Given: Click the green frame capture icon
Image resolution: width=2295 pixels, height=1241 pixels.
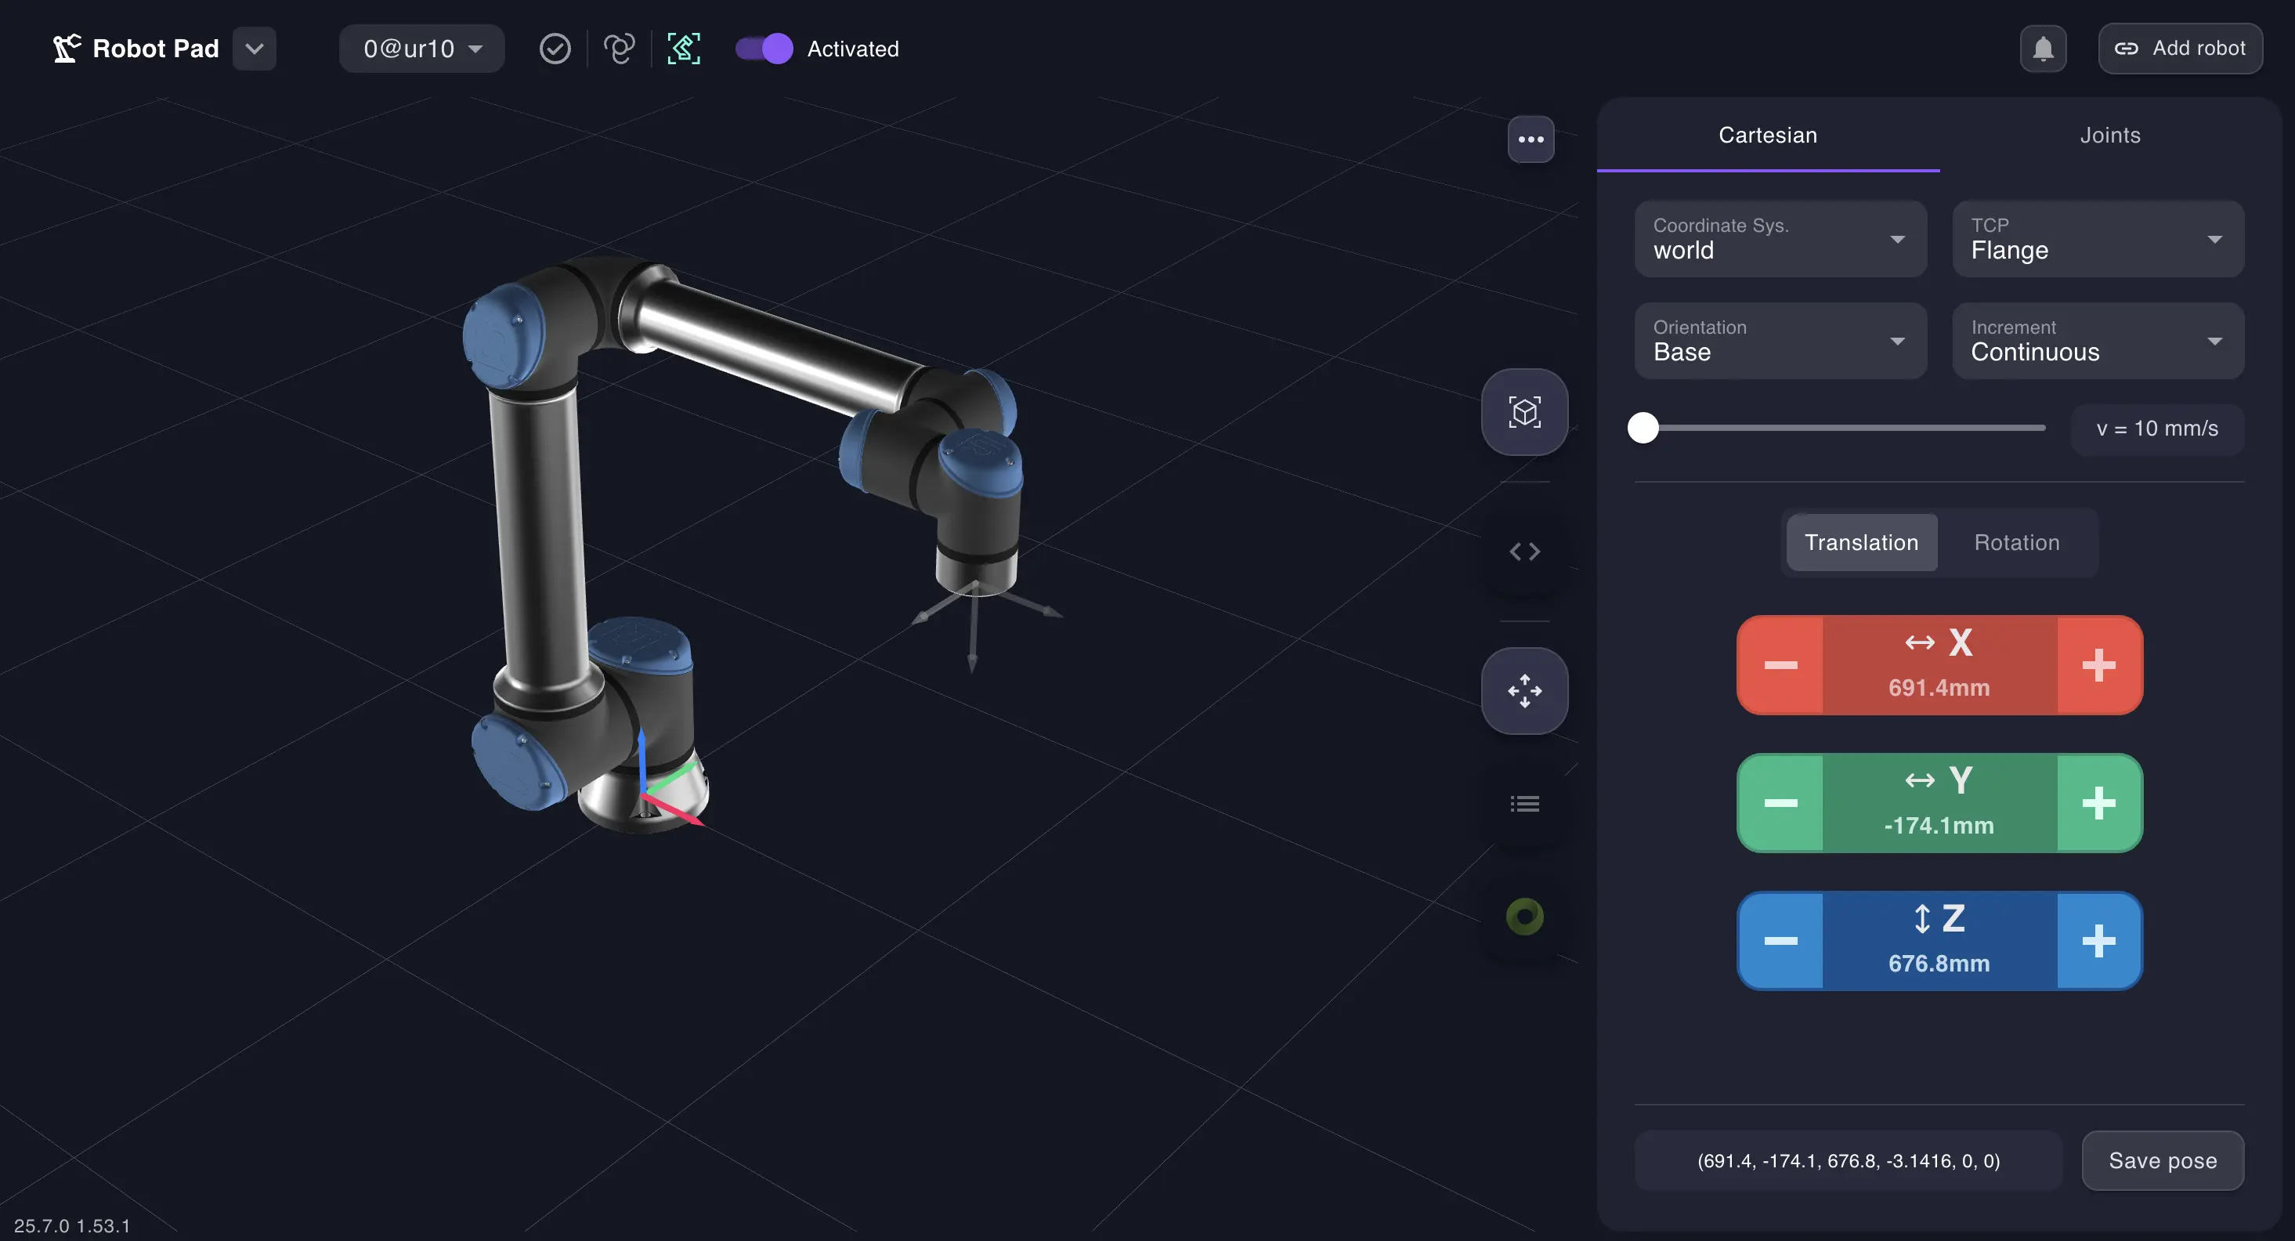Looking at the screenshot, I should click(682, 49).
